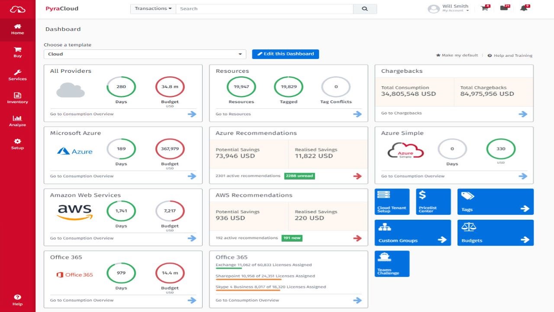Click Potential Savings 73,946 USD value
Screen dimensions: 554x312
[x=236, y=156]
